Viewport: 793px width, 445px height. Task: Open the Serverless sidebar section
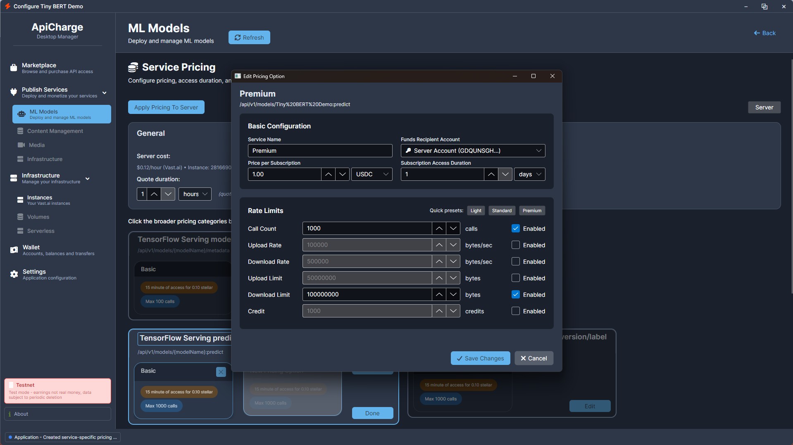(x=40, y=231)
